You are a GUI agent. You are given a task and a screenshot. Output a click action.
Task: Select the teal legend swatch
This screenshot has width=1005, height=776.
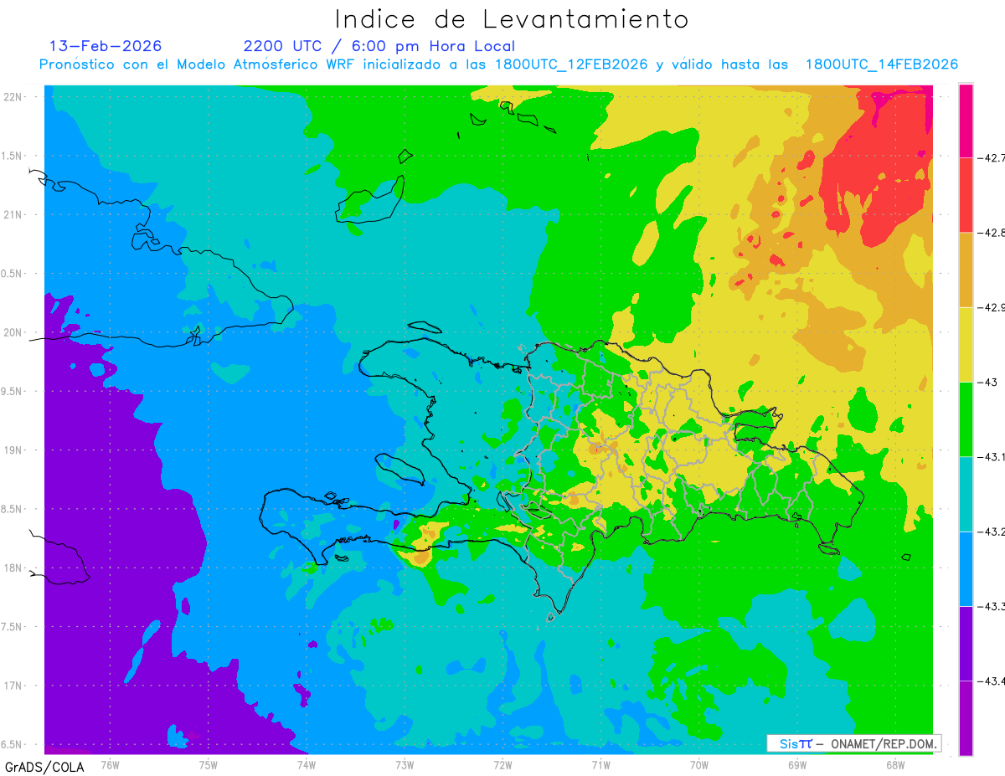click(966, 494)
